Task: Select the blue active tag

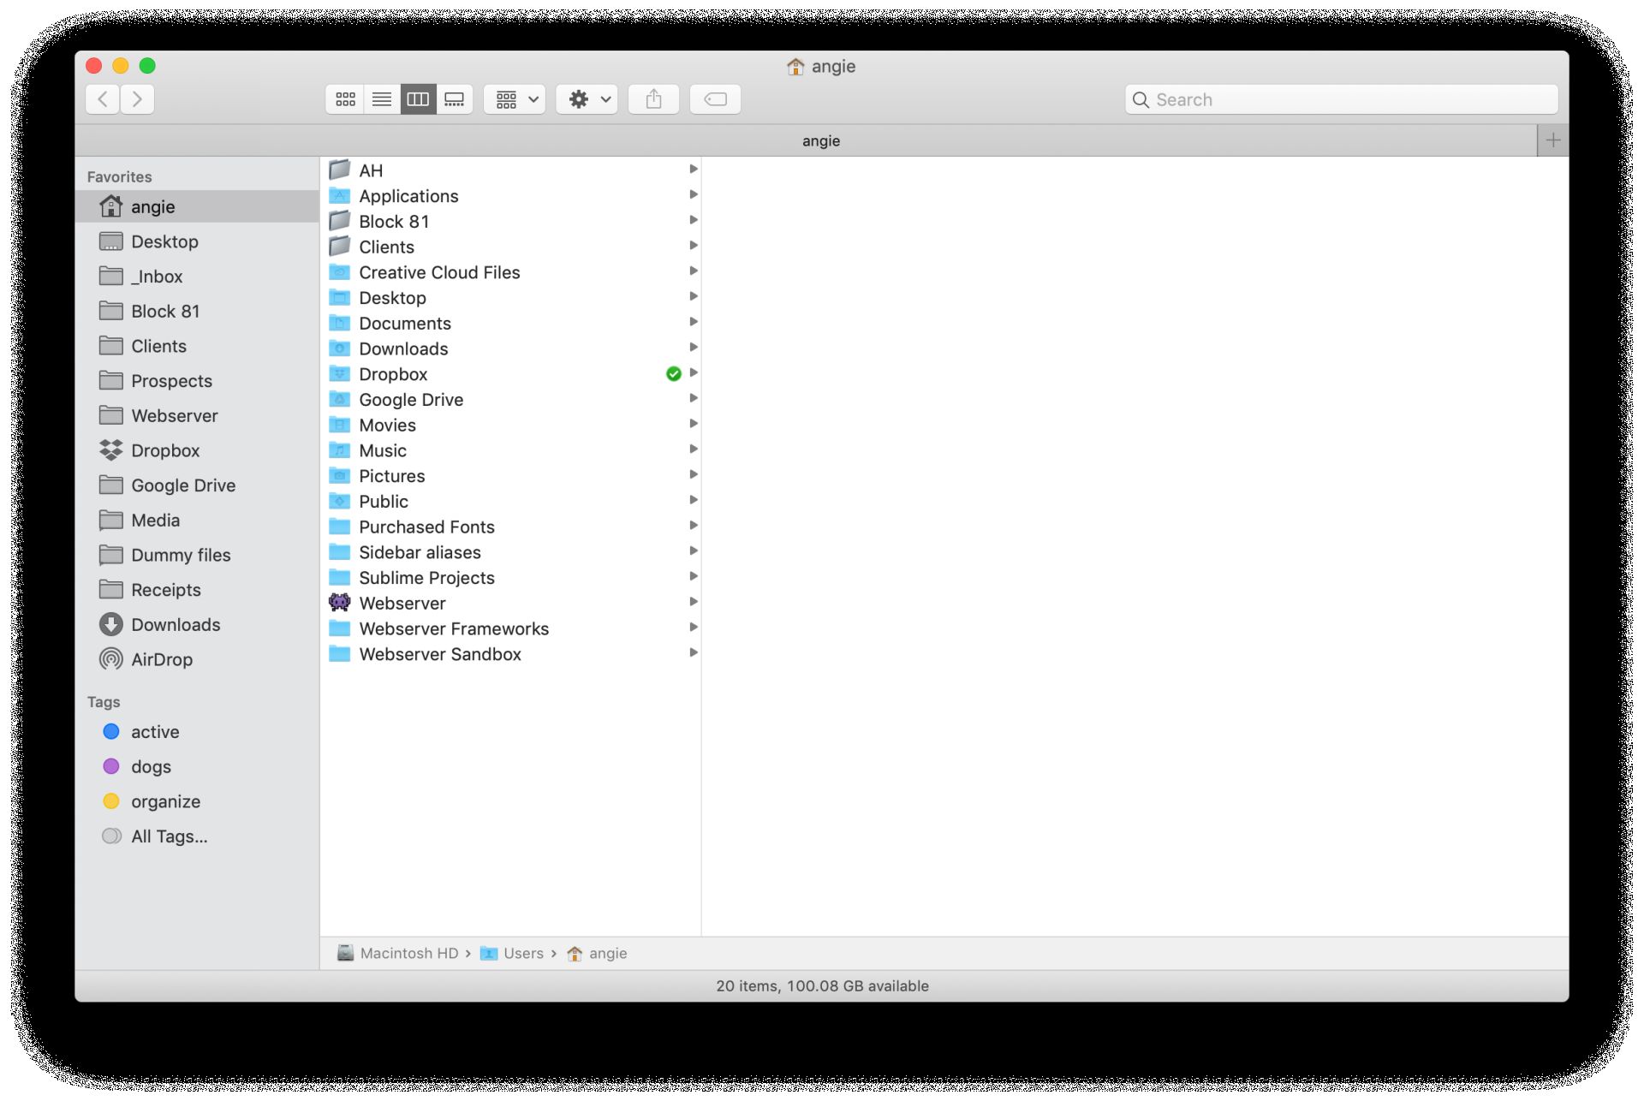Action: [154, 732]
